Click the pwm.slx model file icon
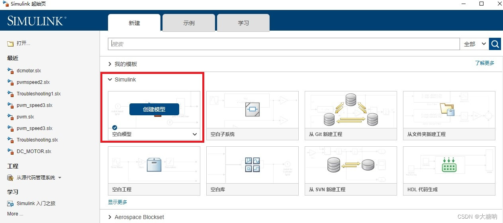 point(10,117)
